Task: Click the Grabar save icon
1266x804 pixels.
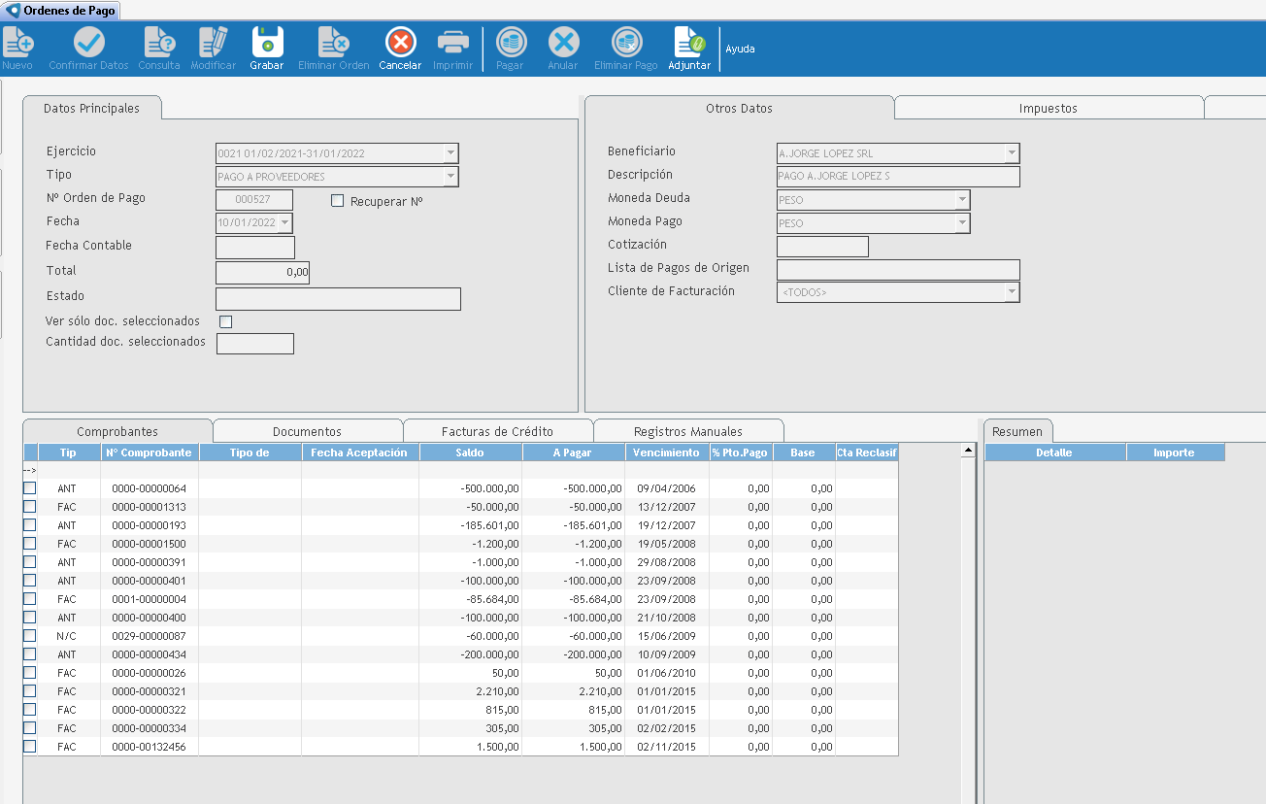Action: tap(267, 43)
